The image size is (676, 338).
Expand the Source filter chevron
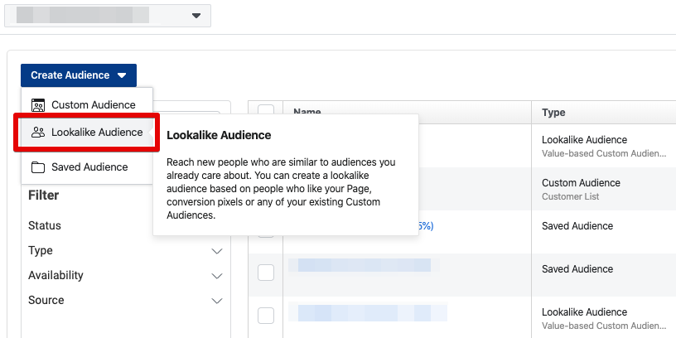click(217, 301)
